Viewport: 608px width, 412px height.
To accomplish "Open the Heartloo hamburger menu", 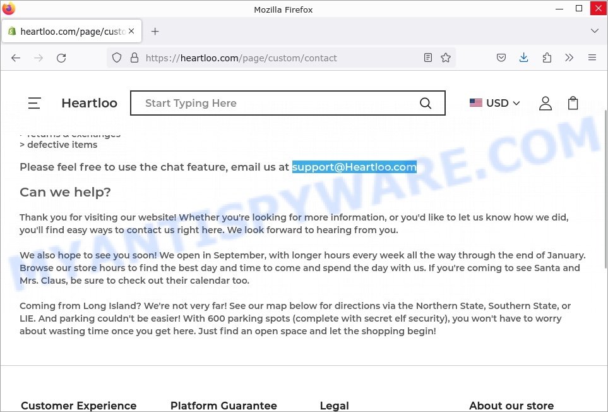I will tap(34, 103).
